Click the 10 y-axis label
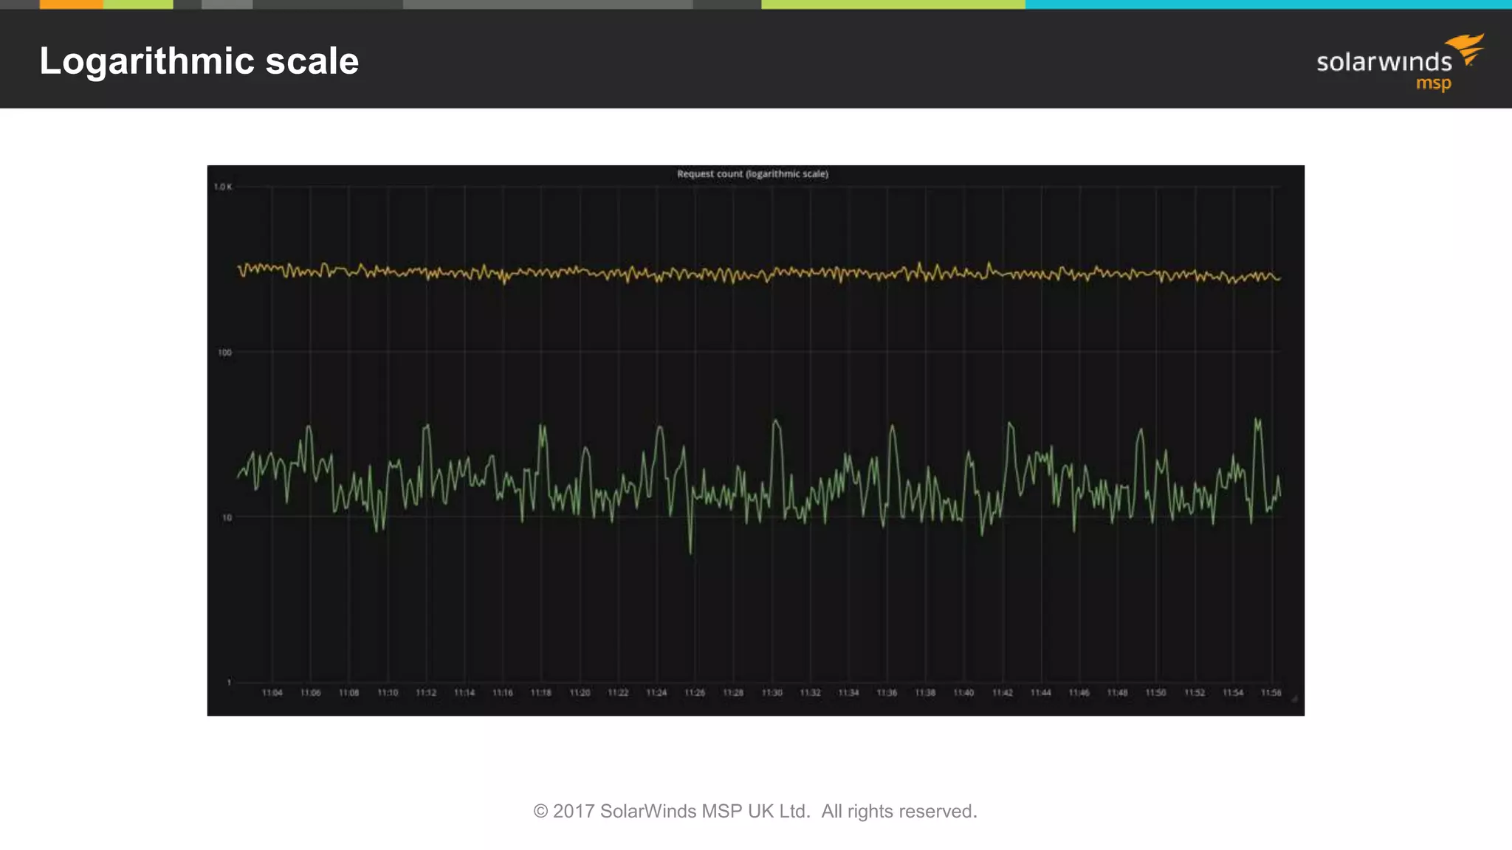The image size is (1512, 850). point(227,518)
